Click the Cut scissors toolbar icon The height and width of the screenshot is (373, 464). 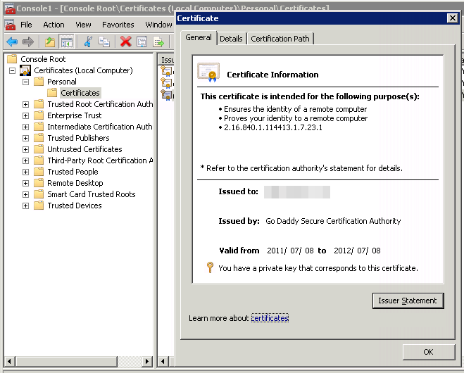tap(88, 42)
